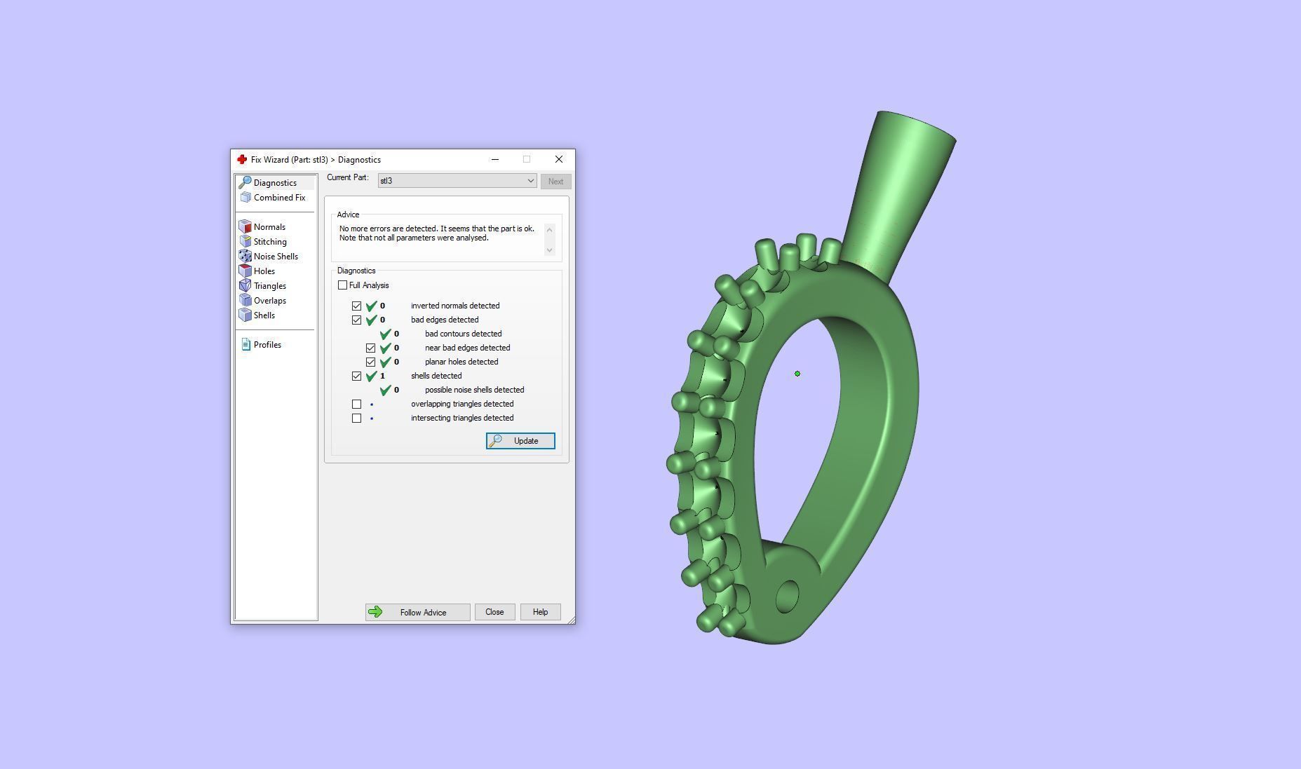The width and height of the screenshot is (1301, 769).
Task: Click the Next part button
Action: tap(555, 182)
